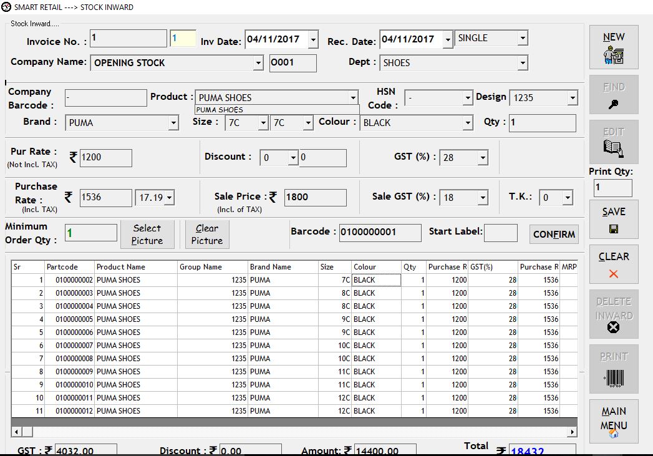This screenshot has height=456, width=653.
Task: Click the CLEAR red cross button
Action: (x=614, y=264)
